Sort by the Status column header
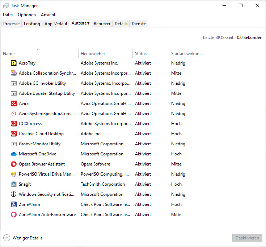Screen dimensions: 266x247 (x=151, y=53)
